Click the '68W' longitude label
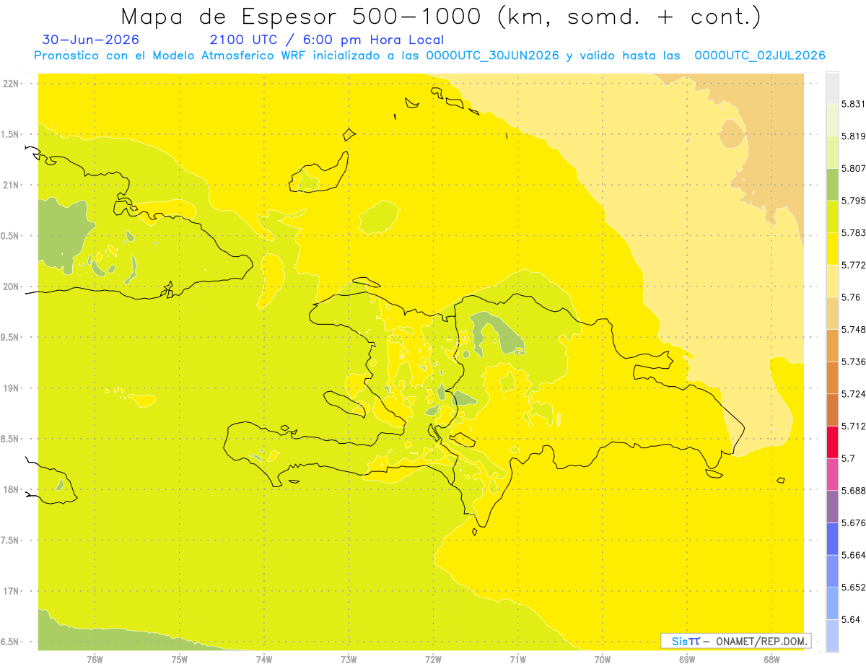 (771, 660)
